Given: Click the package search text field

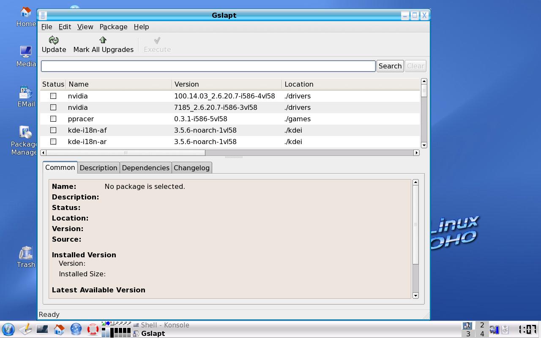Looking at the screenshot, I should 208,66.
